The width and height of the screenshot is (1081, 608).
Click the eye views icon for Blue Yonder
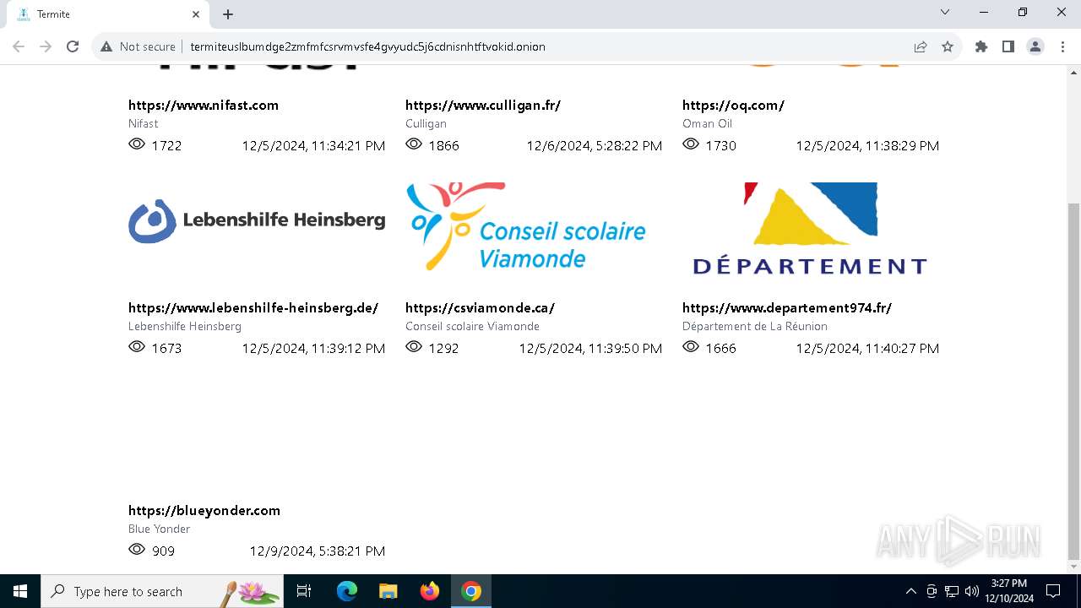137,550
